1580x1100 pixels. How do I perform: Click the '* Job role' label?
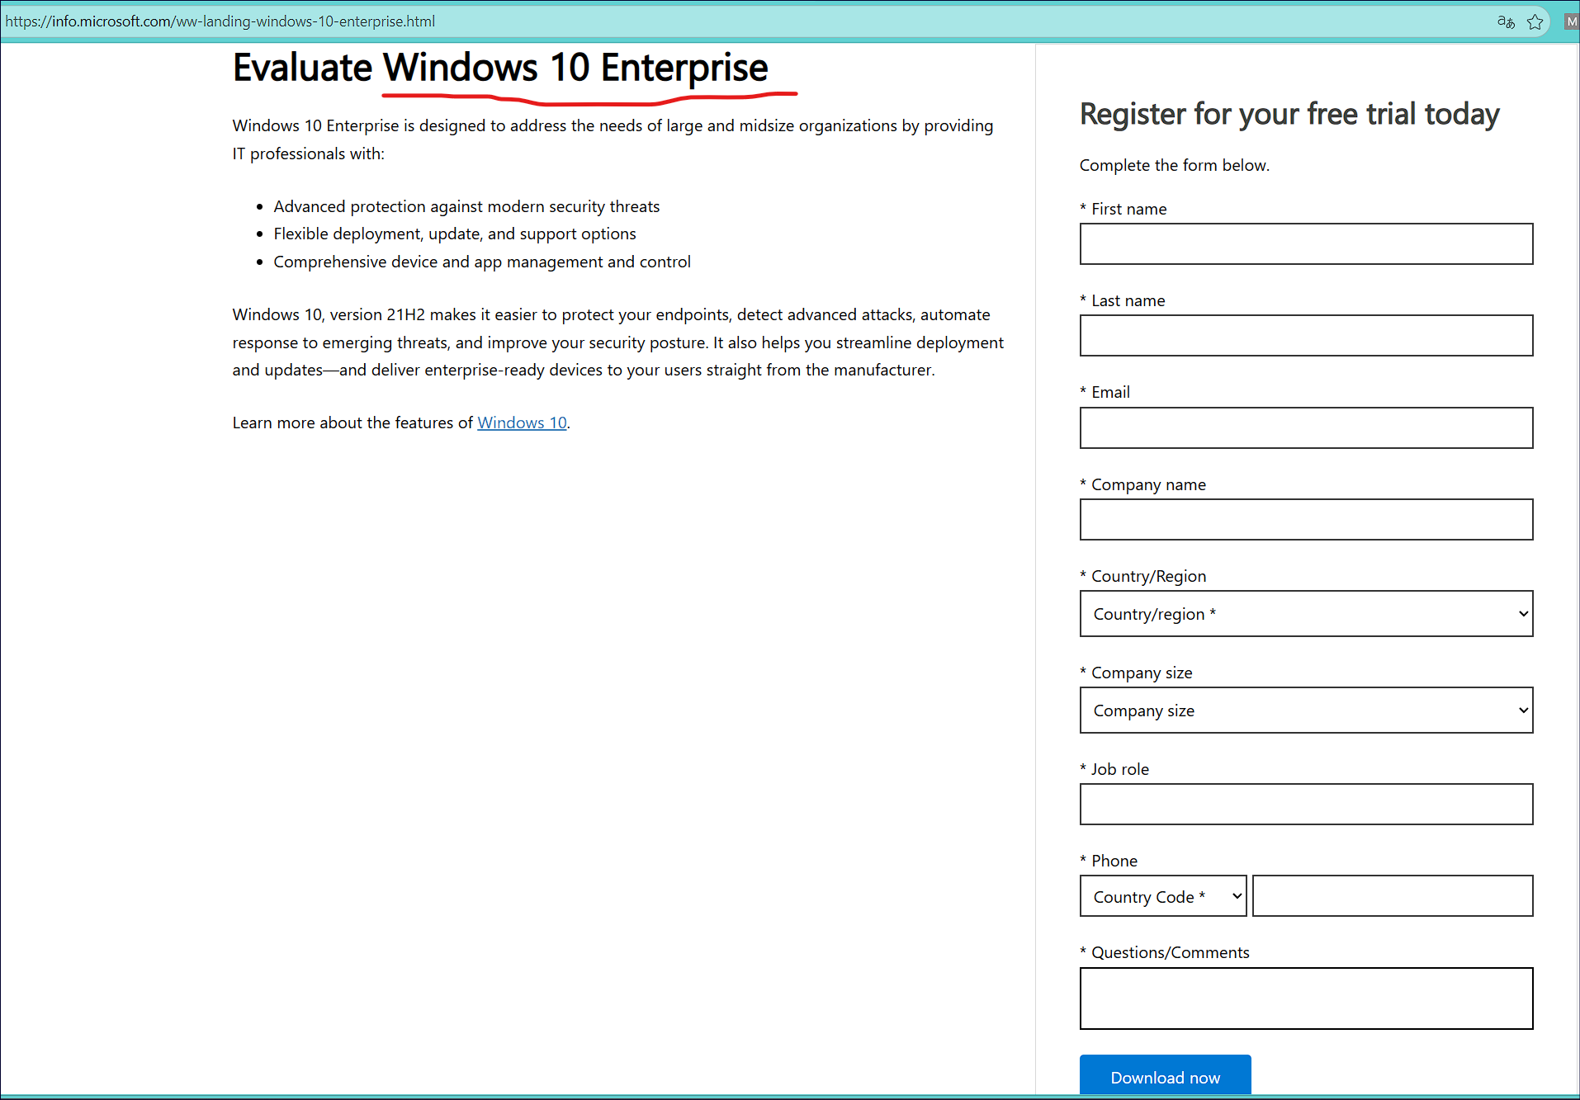coord(1114,769)
